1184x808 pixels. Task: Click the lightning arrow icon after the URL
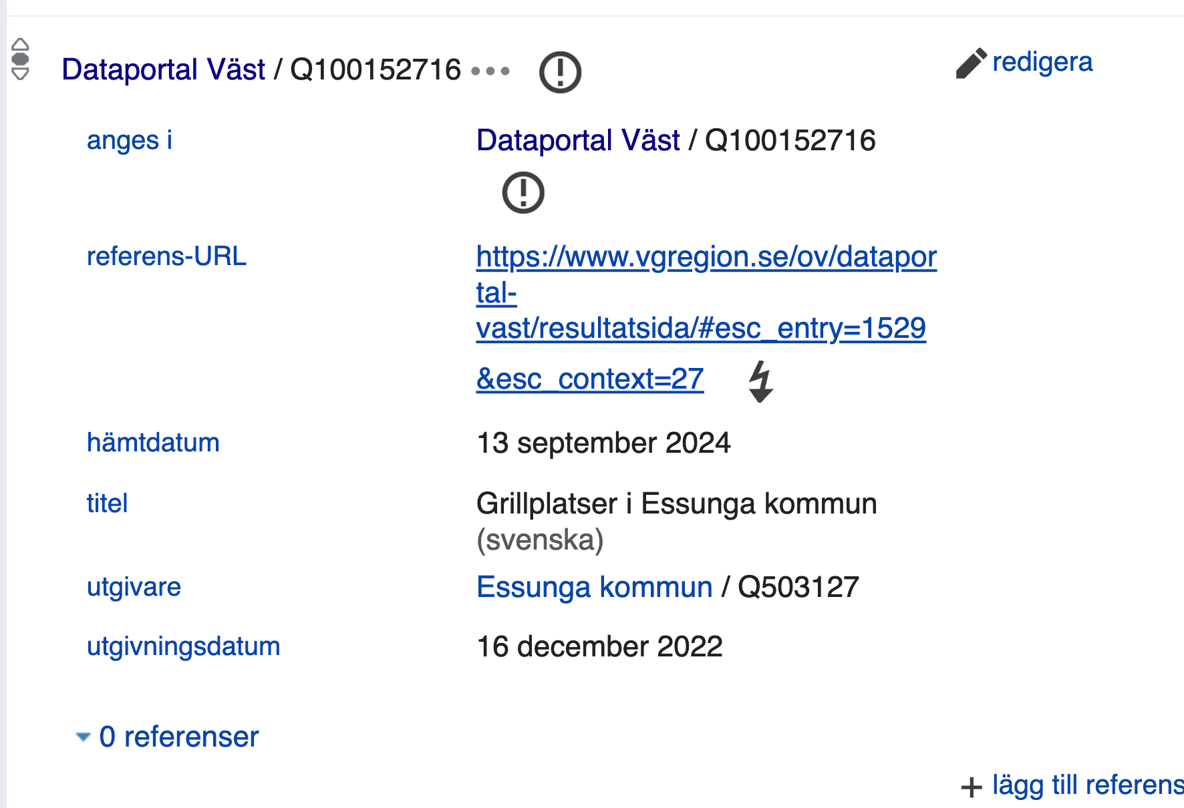[x=760, y=381]
